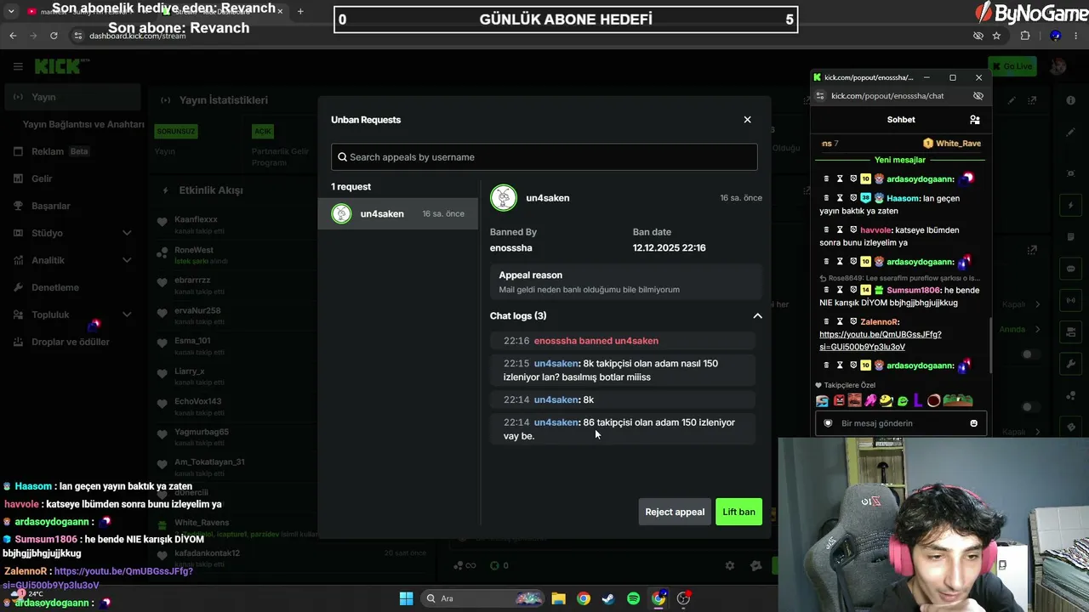
Task: Search appeals by username field
Action: (x=544, y=157)
